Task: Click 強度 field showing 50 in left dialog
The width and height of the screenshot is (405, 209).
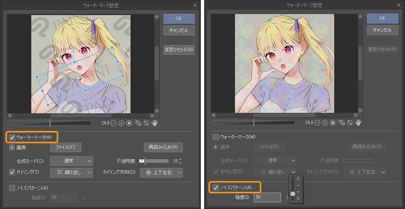Action: pyautogui.click(x=64, y=198)
